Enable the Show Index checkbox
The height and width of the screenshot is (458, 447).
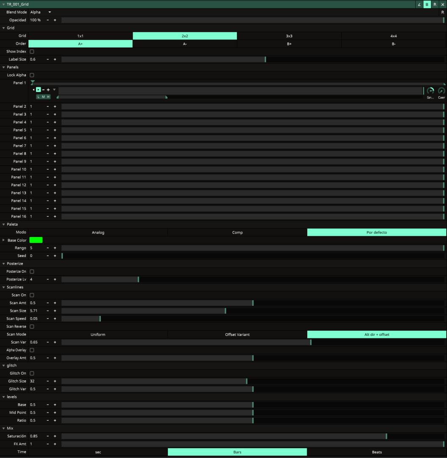tap(32, 52)
